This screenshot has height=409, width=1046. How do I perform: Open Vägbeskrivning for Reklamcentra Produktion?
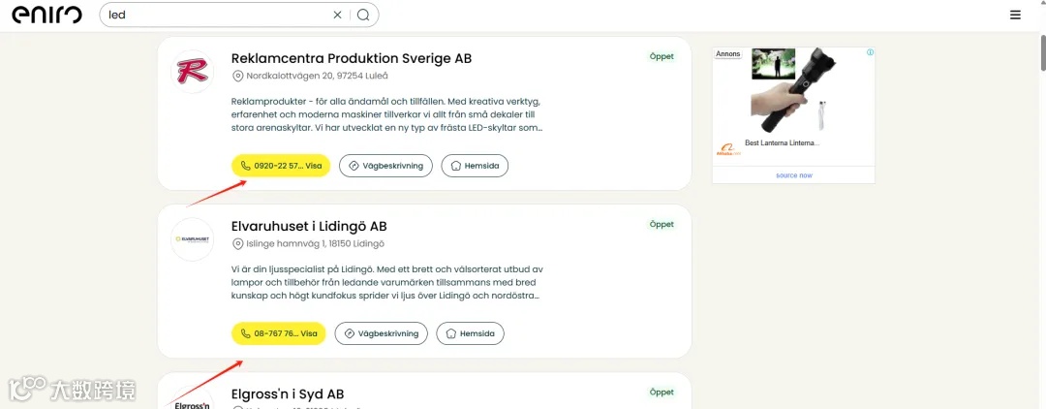coord(385,166)
